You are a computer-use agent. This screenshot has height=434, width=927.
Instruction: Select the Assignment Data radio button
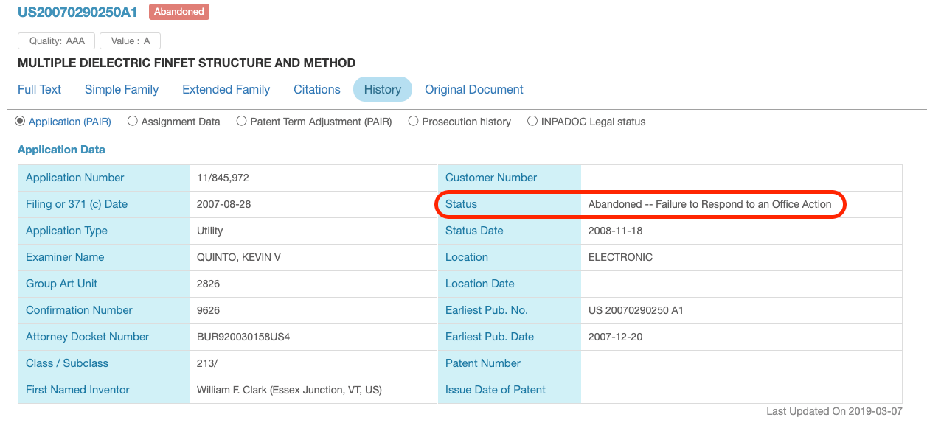coord(133,121)
